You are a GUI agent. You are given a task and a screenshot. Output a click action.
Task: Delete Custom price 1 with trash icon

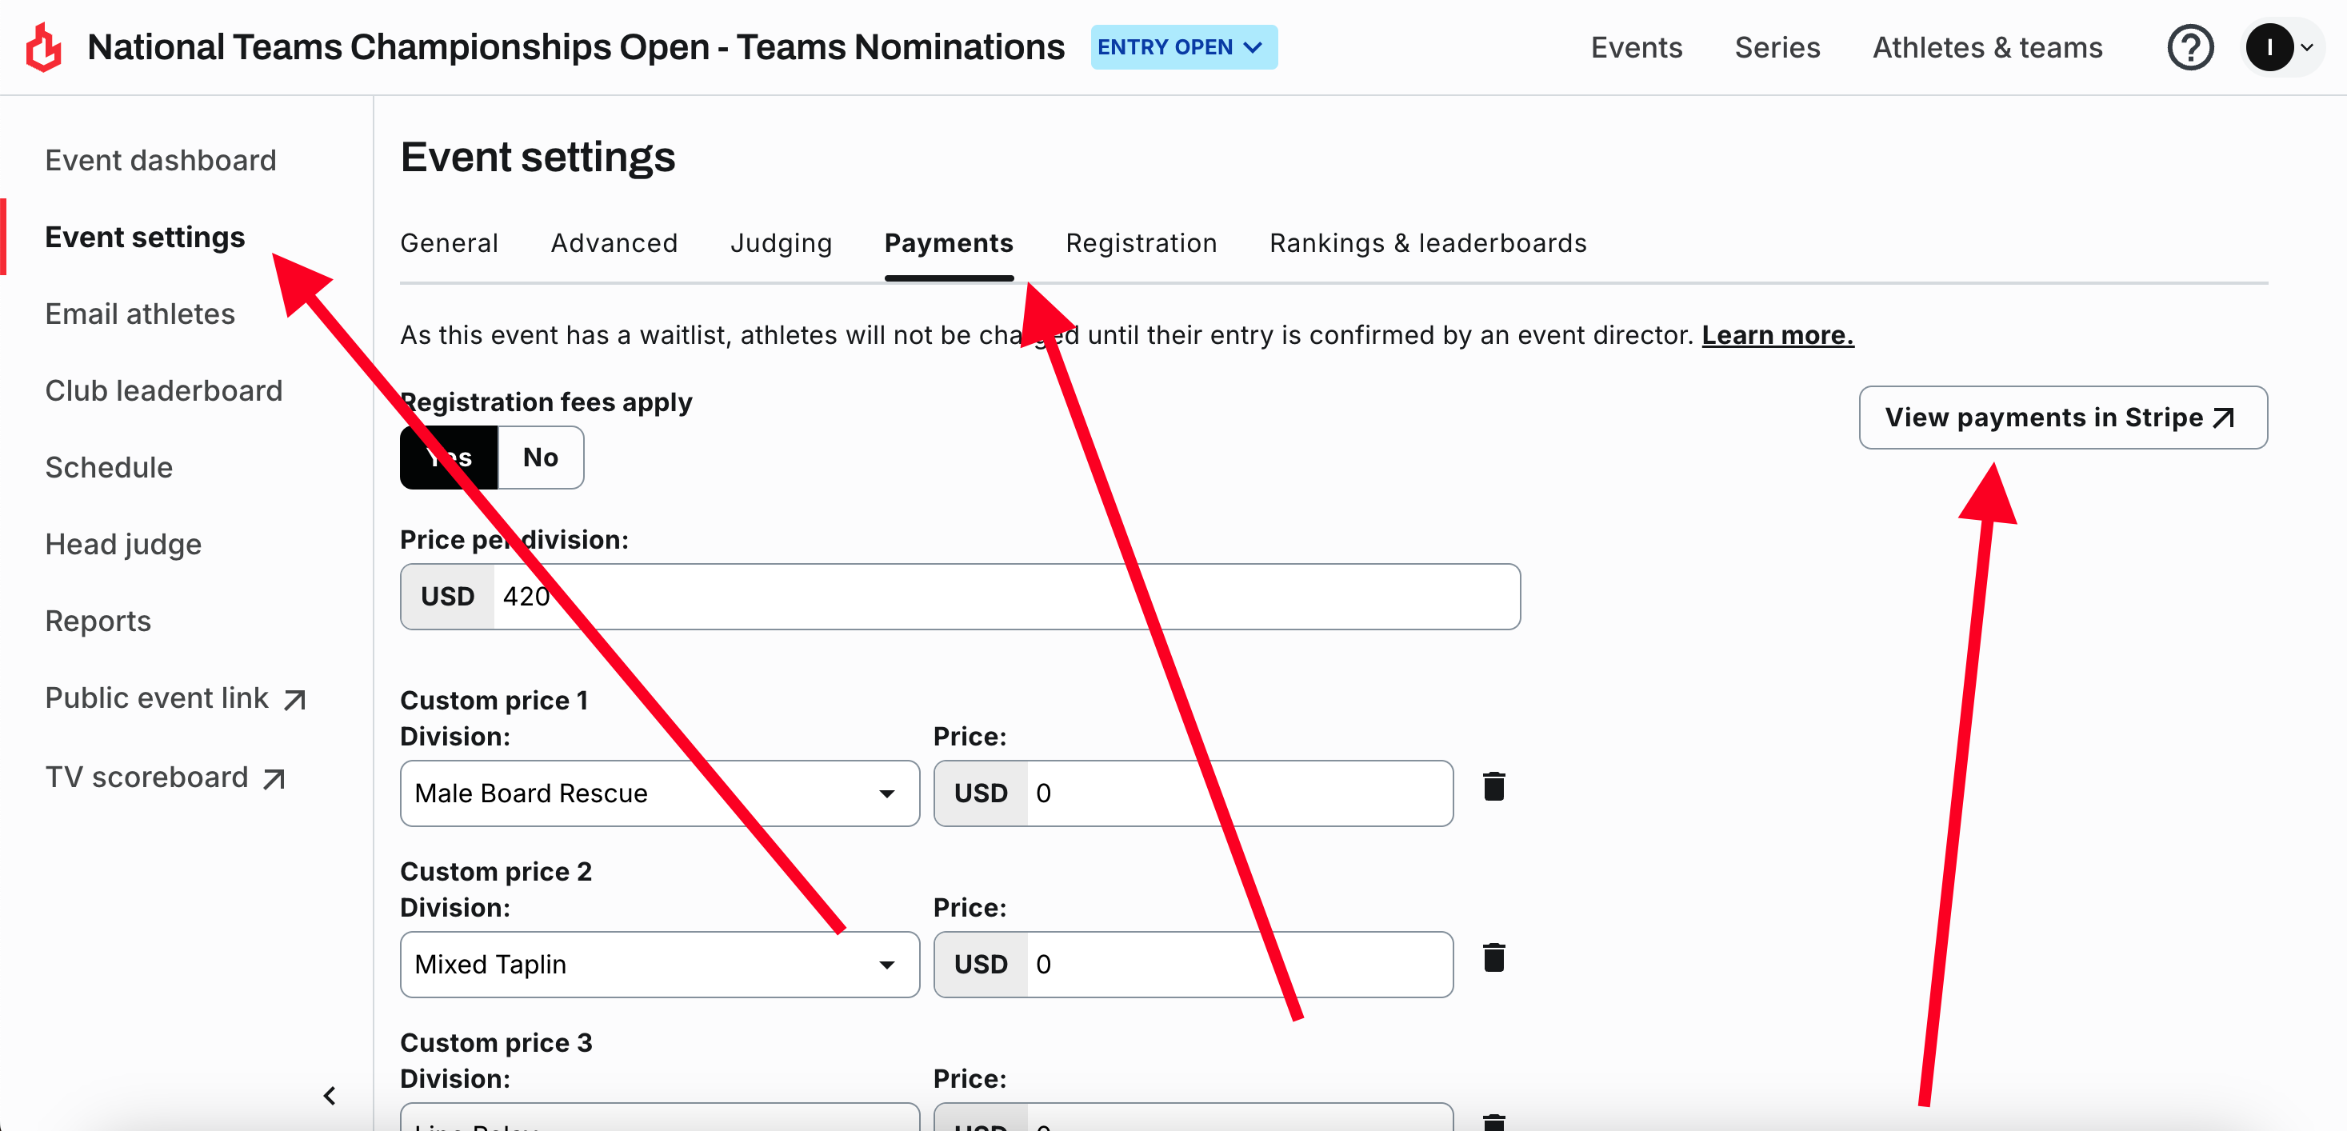point(1494,786)
